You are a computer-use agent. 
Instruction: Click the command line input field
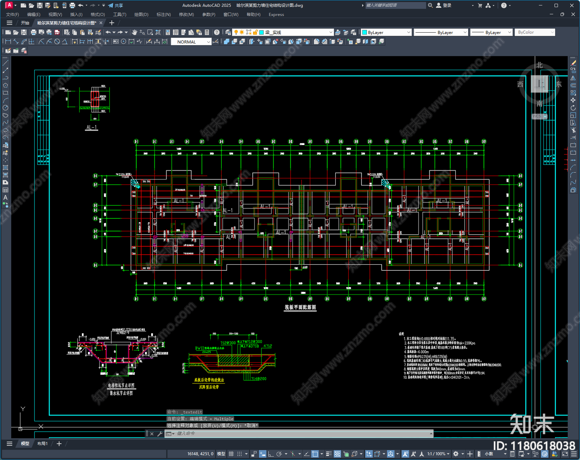(303, 434)
